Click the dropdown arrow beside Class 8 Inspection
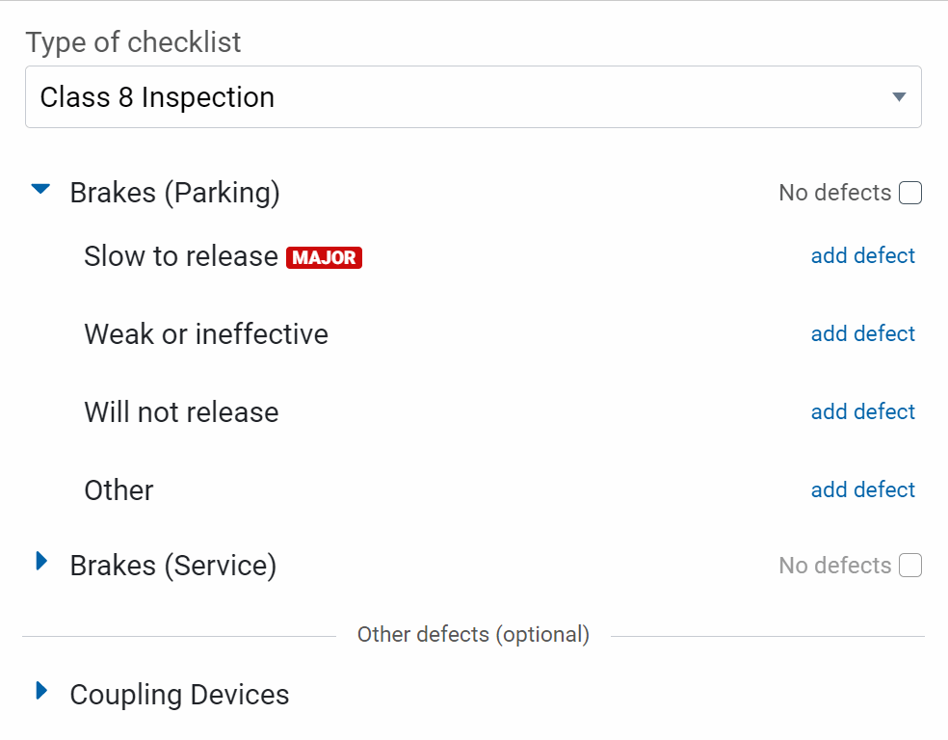Viewport: 948px width, 740px height. 899,97
